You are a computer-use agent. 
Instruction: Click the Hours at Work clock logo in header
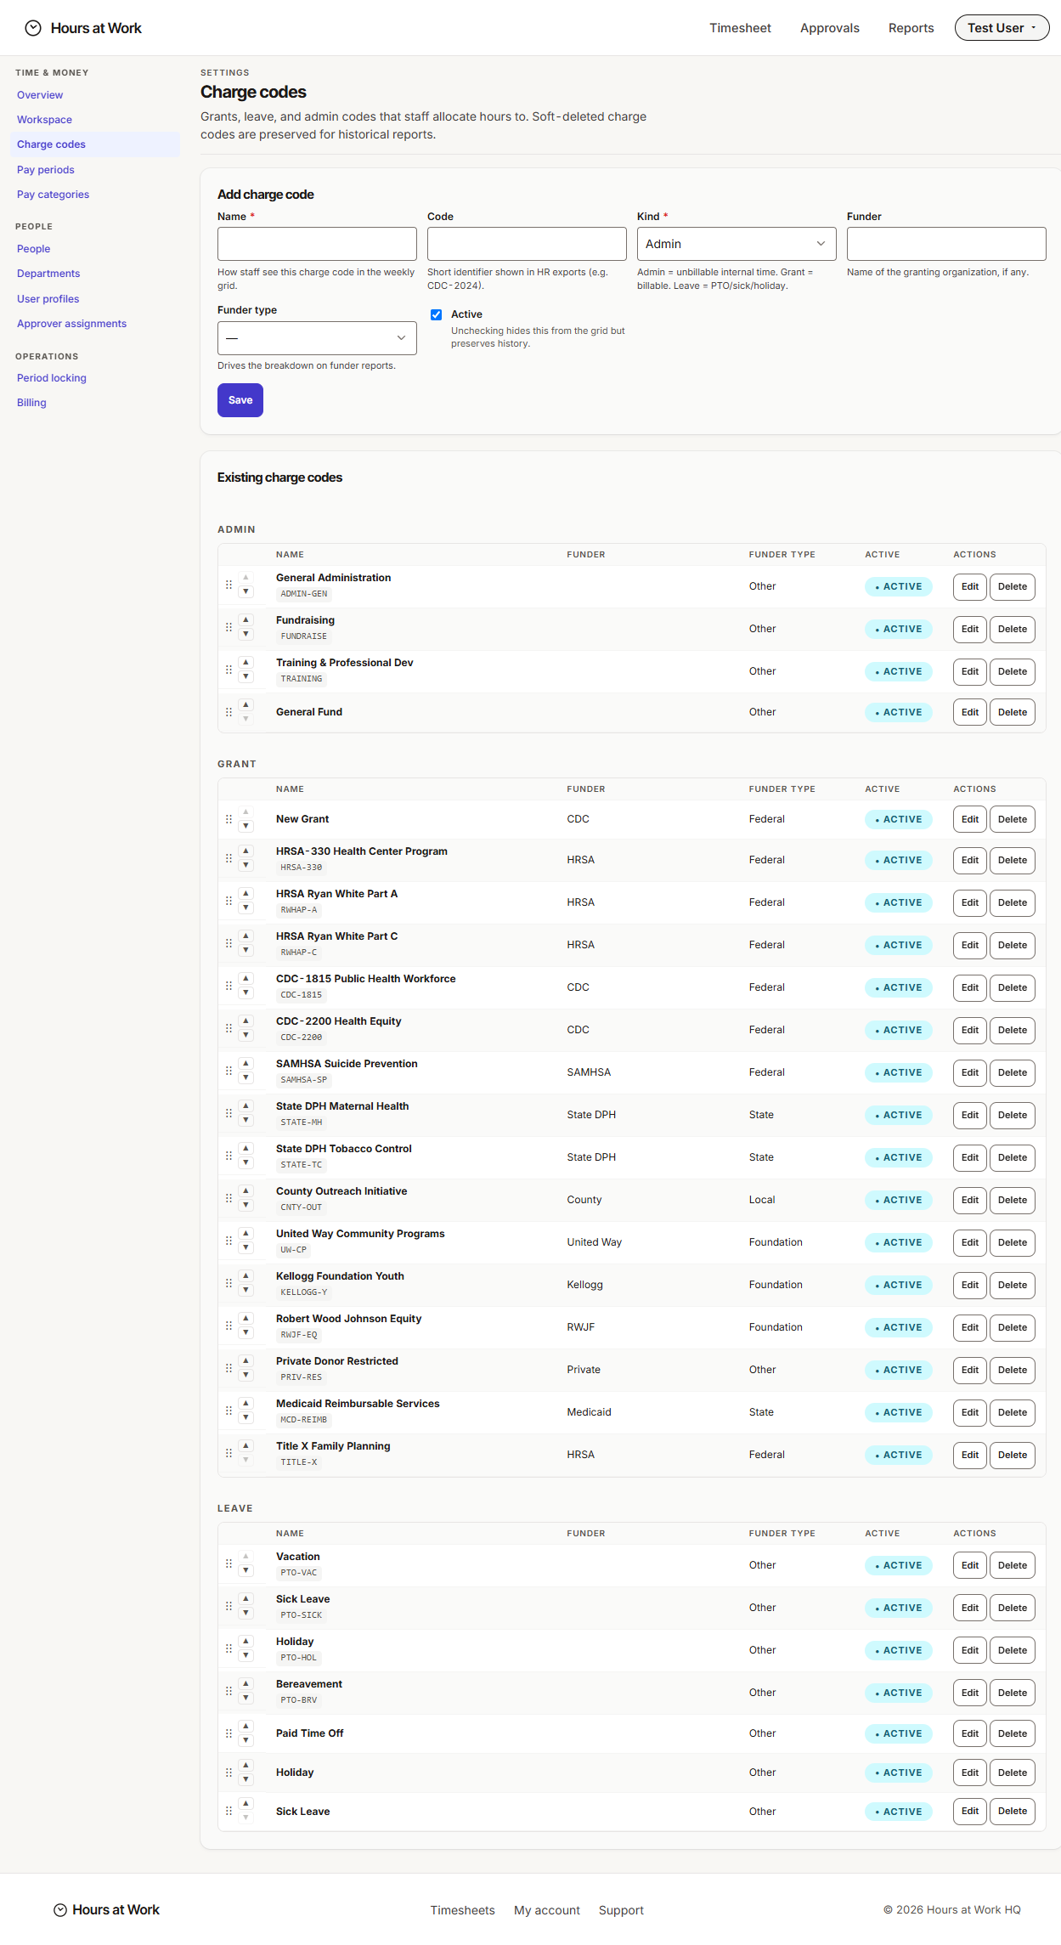point(33,28)
